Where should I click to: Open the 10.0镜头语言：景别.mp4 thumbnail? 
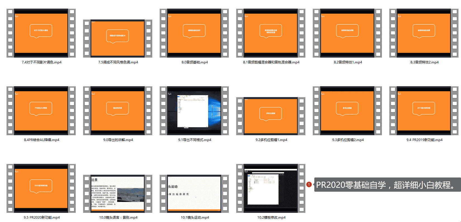(x=118, y=194)
